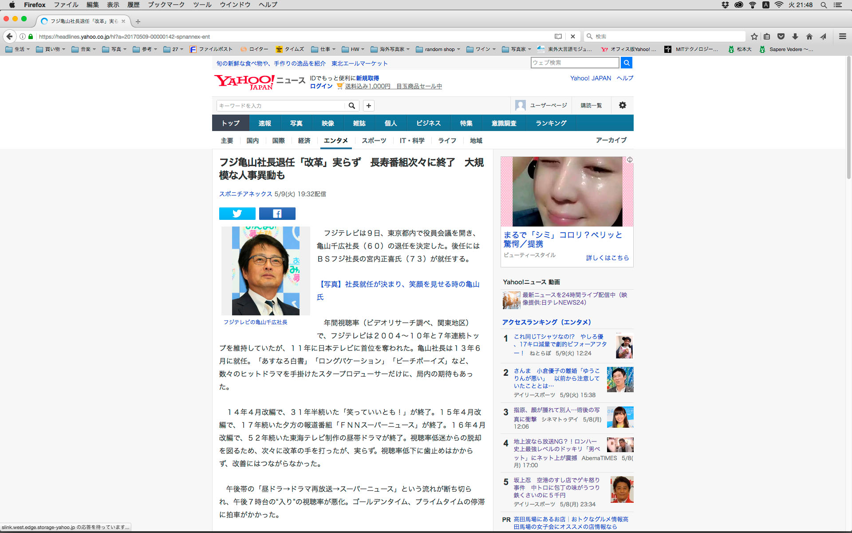The height and width of the screenshot is (533, 852).
Task: Open the Firefox Downloads arrow
Action: (x=795, y=36)
